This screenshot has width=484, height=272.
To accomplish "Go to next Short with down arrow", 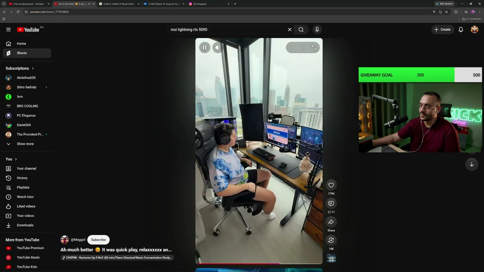I will click(x=472, y=164).
